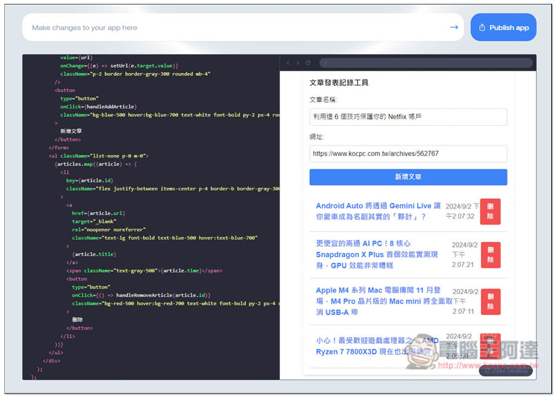Screen dimensions: 556x398
Task: Click code line onClick={handleAddArticle}
Action: click(x=98, y=107)
